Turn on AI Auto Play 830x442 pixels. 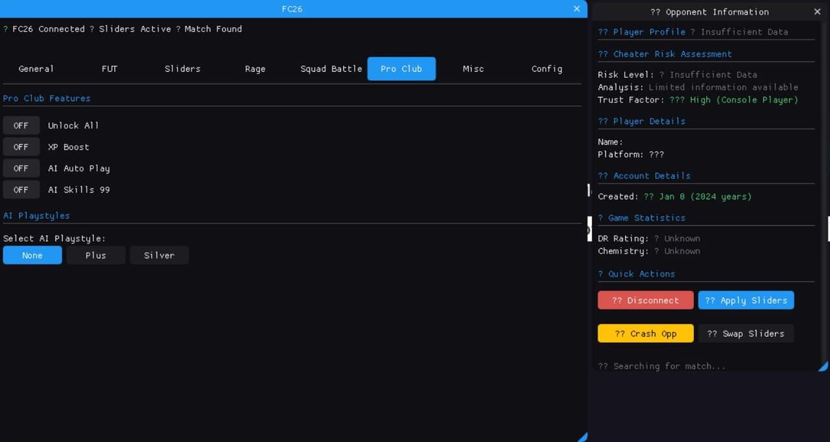coord(21,169)
